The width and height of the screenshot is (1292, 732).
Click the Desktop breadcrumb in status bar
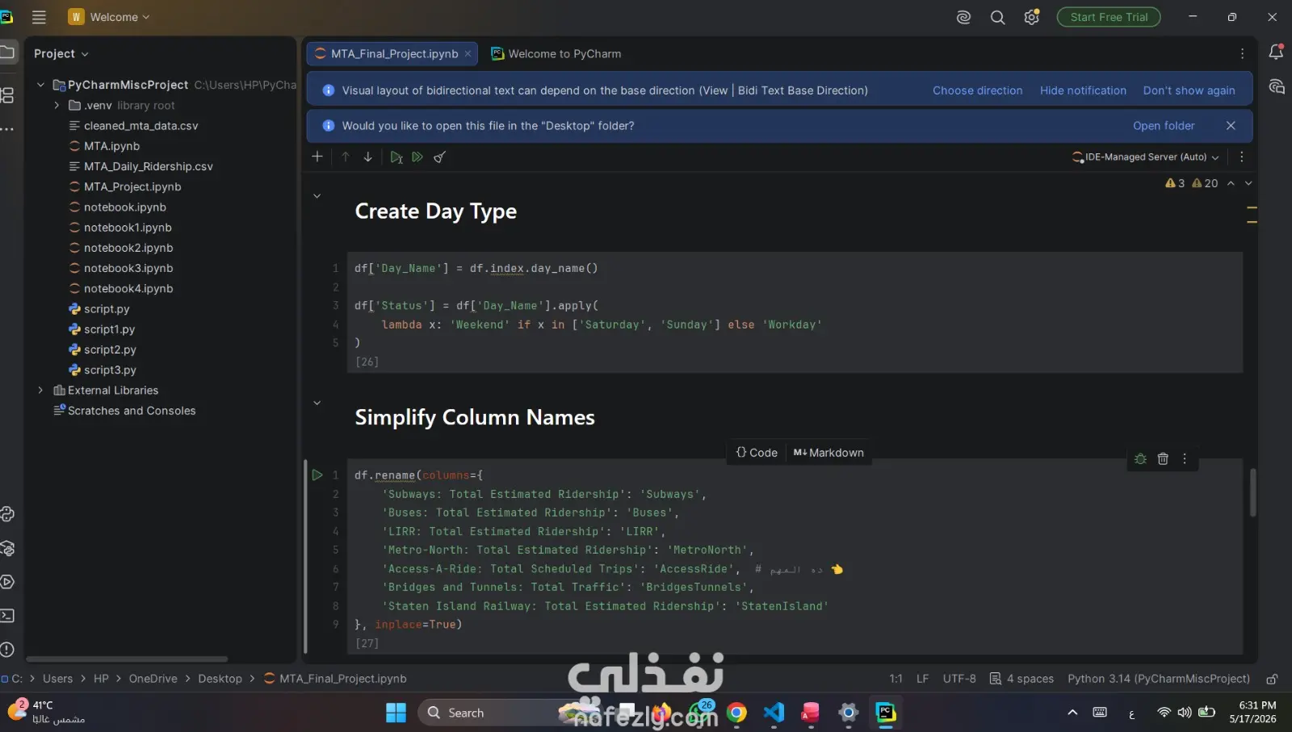coord(220,679)
